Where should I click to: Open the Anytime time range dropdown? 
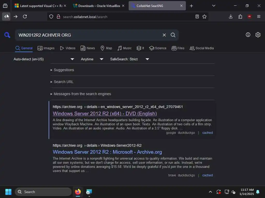click(x=92, y=59)
